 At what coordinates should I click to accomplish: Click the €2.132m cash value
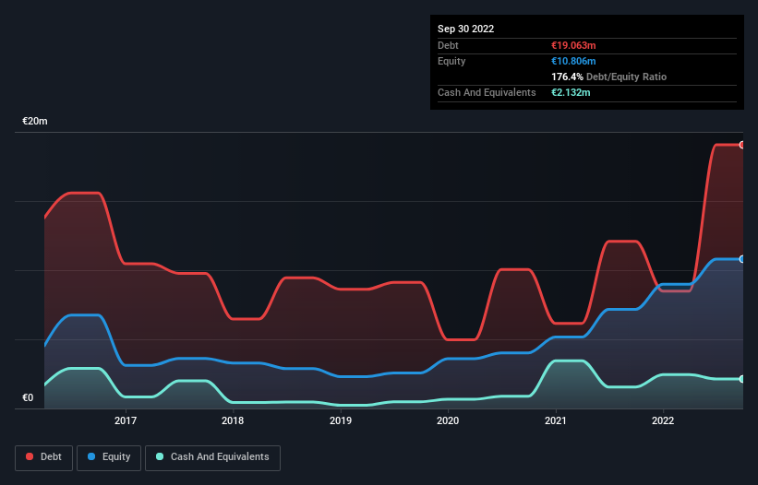[571, 92]
